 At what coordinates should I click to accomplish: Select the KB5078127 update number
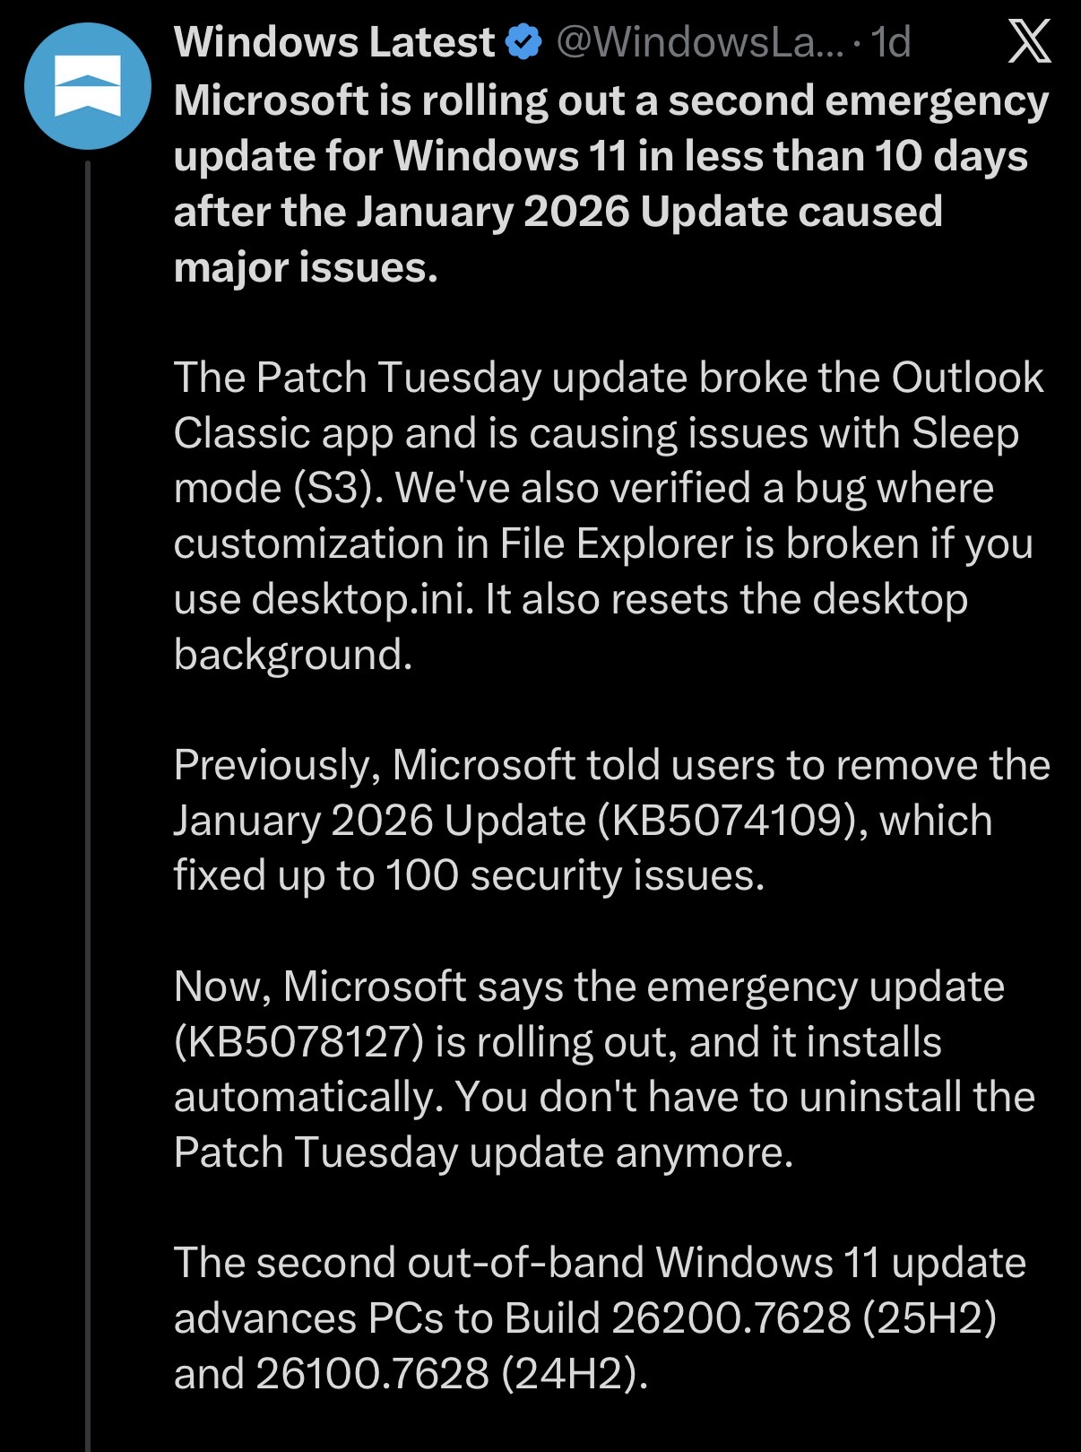[298, 1042]
